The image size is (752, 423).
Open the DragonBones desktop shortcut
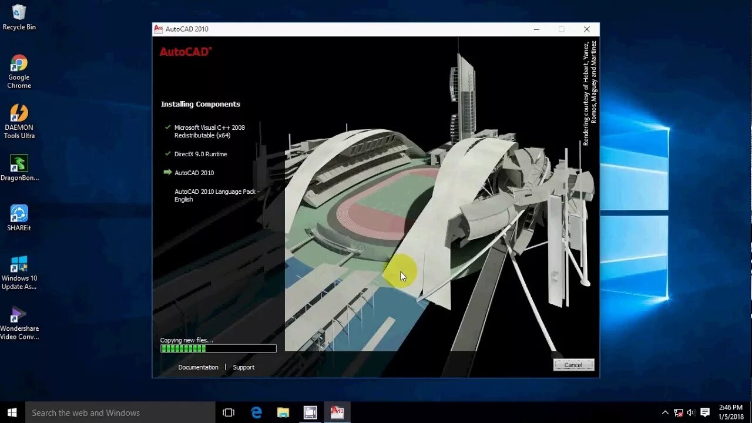point(19,168)
